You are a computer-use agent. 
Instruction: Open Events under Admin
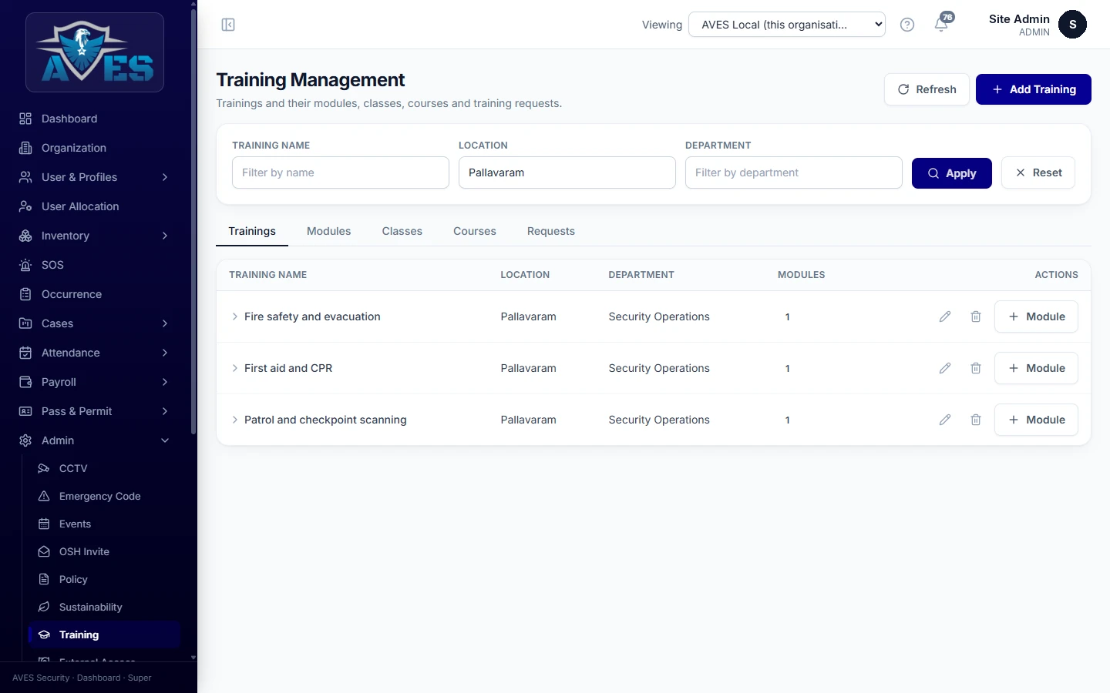tap(105, 524)
